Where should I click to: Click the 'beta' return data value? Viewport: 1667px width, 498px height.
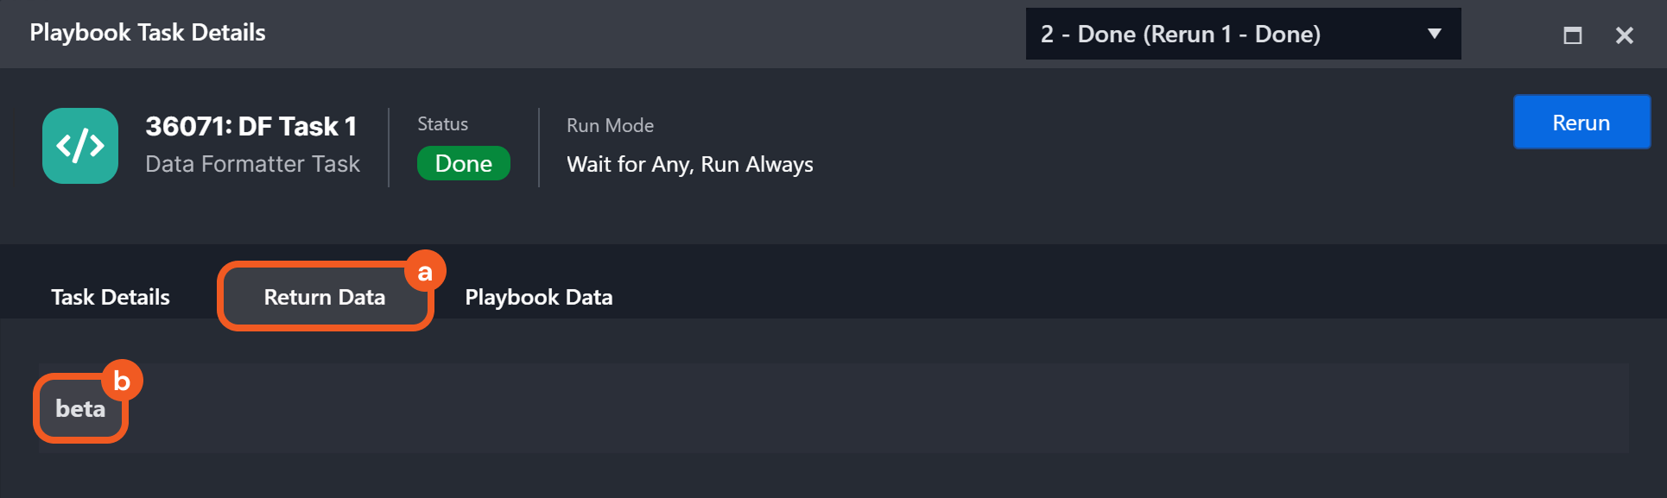pyautogui.click(x=80, y=408)
